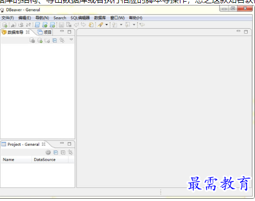The width and height of the screenshot is (255, 201).
Task: Maximize the Project - General panel
Action: (x=70, y=144)
